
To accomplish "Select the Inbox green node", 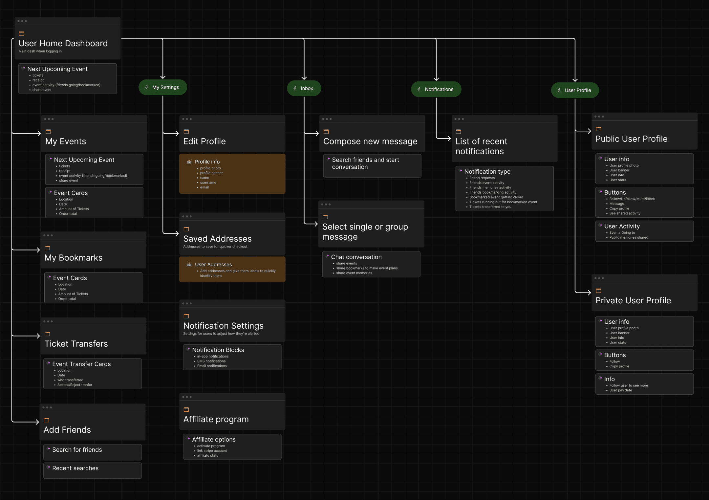I will pos(304,88).
